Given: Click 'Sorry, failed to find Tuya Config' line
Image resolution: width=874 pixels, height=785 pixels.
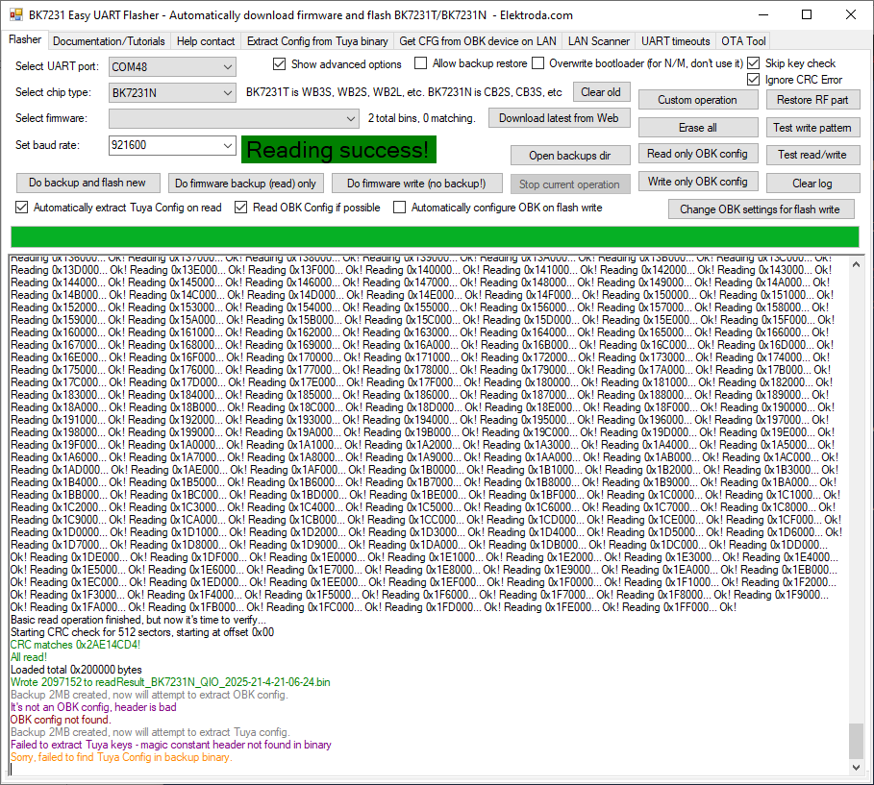Looking at the screenshot, I should click(121, 757).
